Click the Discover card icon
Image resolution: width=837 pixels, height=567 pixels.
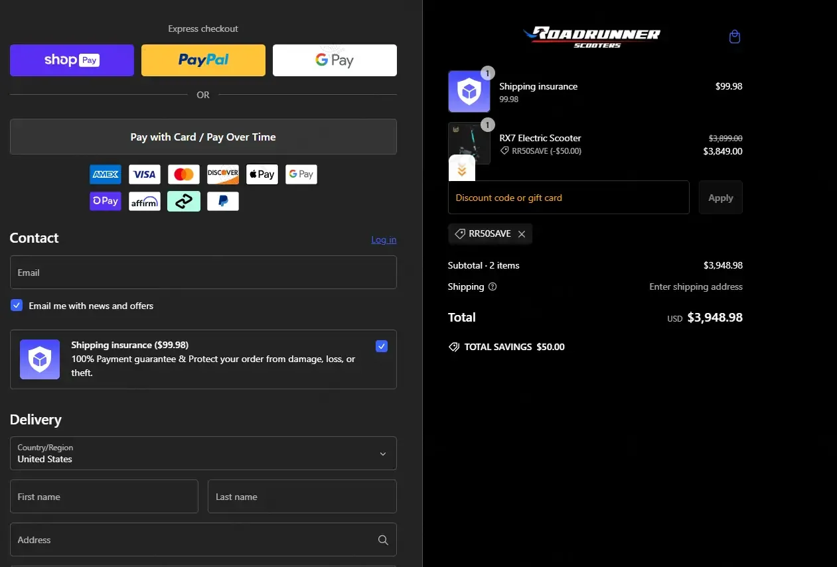click(223, 174)
